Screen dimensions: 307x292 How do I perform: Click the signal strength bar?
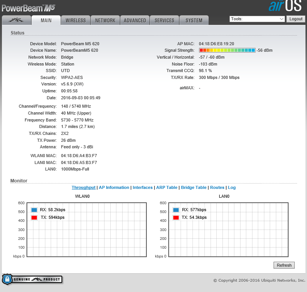227,50
